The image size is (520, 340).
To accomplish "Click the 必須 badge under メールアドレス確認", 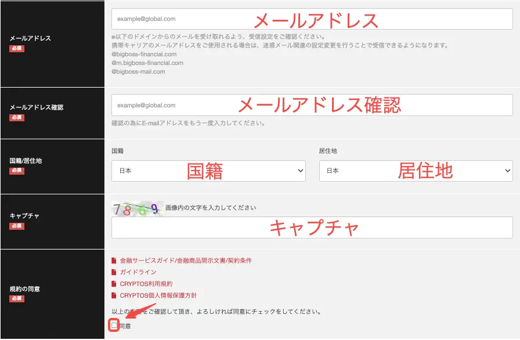I will pos(17,117).
